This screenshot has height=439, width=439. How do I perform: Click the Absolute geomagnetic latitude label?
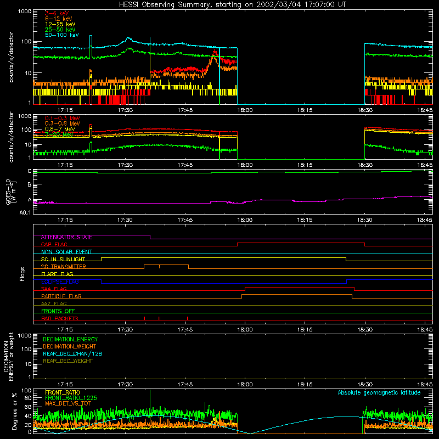[379, 393]
